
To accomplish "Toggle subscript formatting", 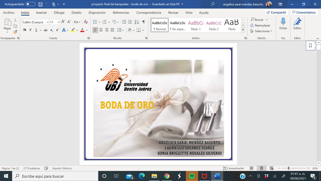I will click(x=52, y=30).
